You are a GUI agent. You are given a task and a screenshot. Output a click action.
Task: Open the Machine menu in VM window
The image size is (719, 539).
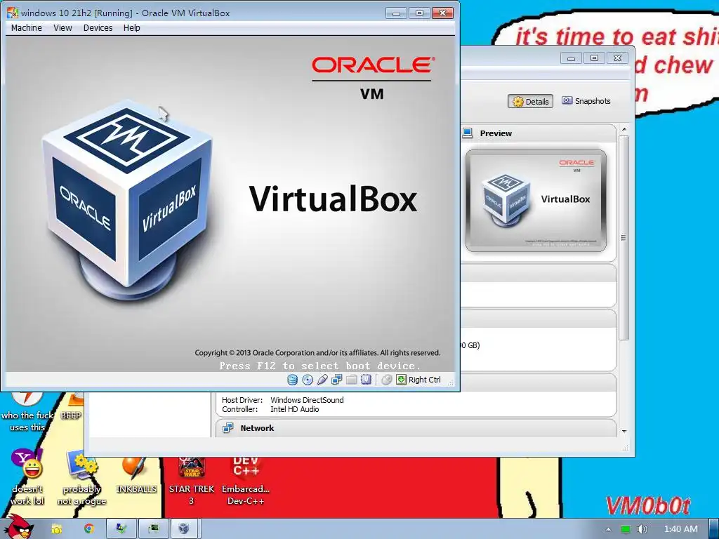click(26, 28)
